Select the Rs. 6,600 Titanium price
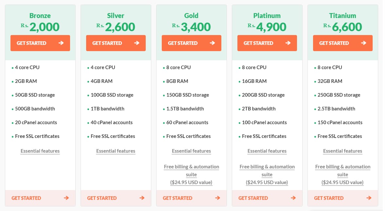 (343, 27)
